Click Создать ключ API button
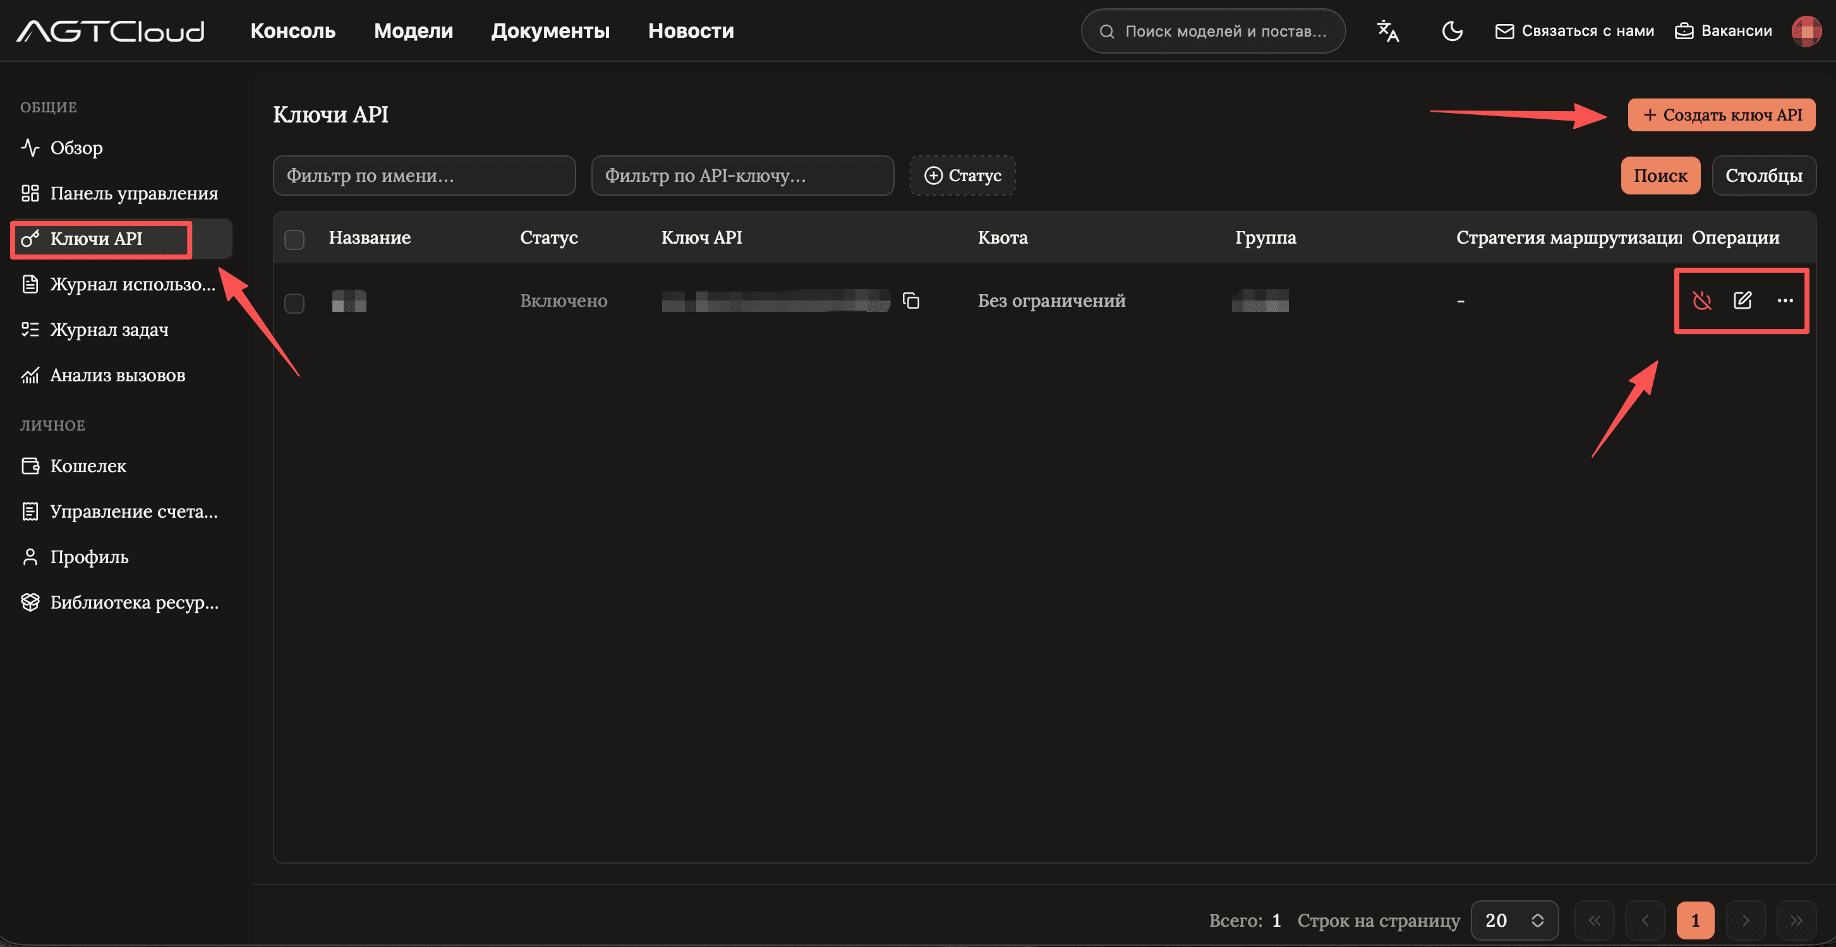The image size is (1836, 947). (1721, 115)
